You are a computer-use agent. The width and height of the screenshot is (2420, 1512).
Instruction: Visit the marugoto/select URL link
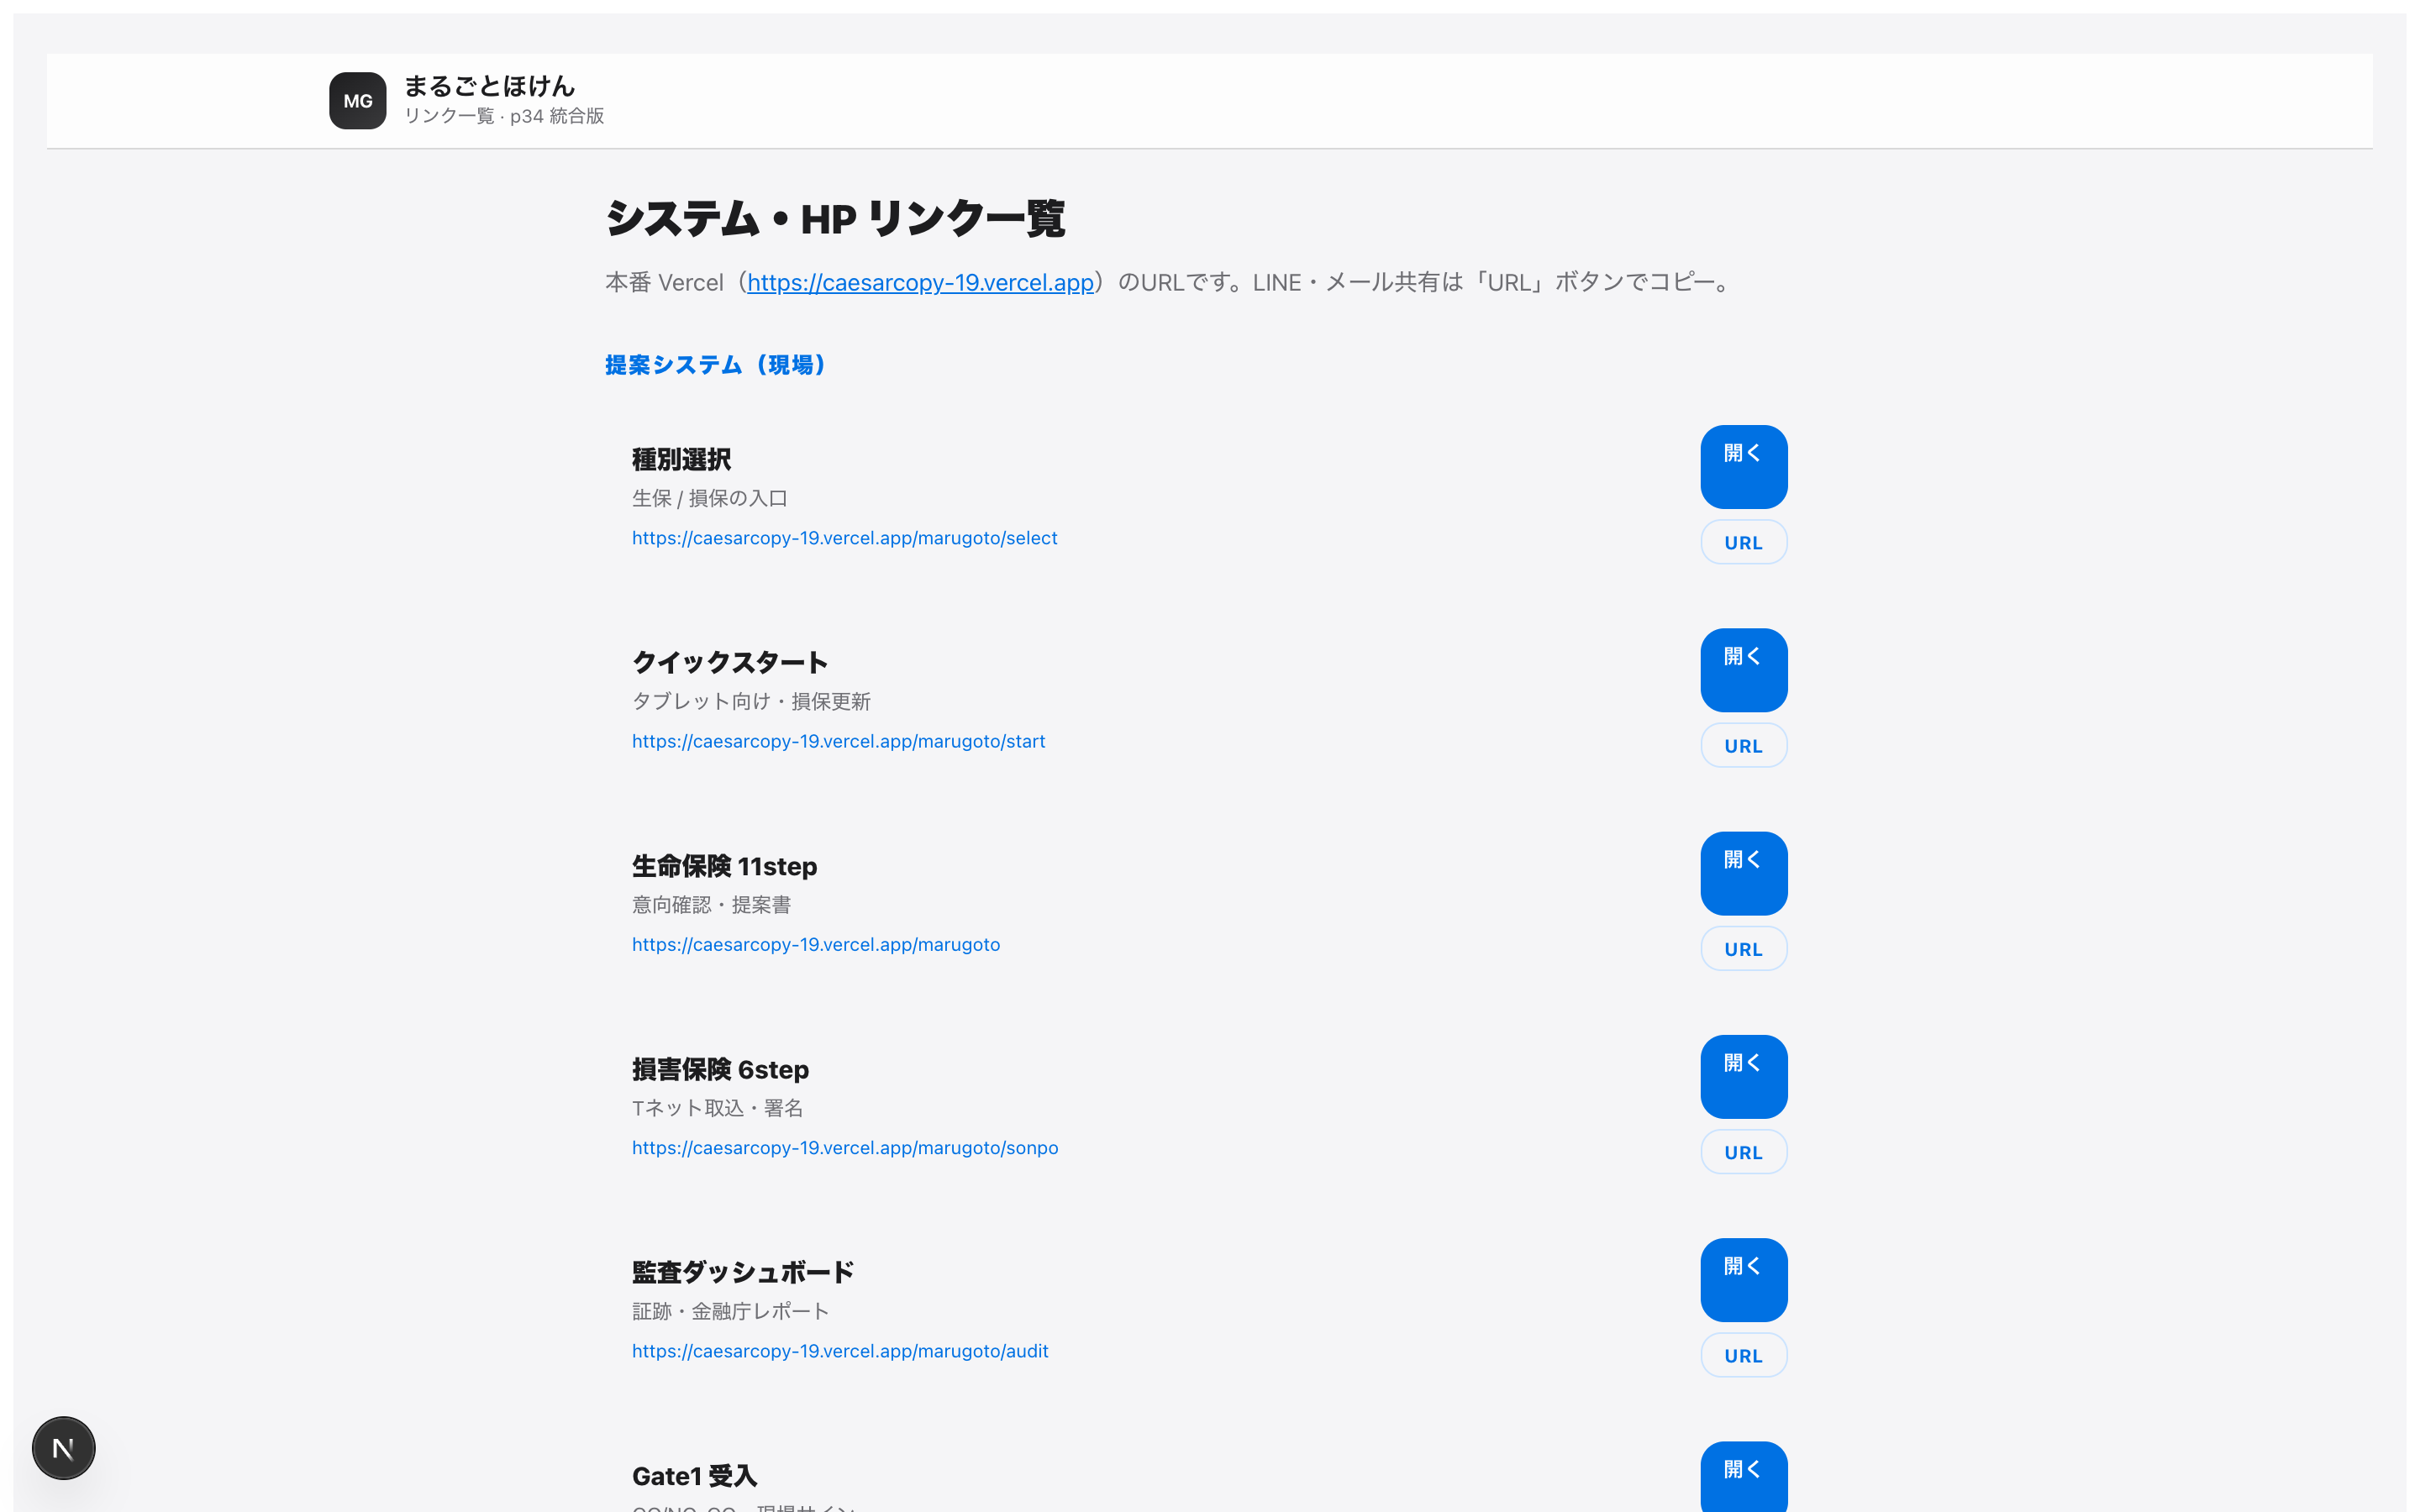click(x=844, y=538)
